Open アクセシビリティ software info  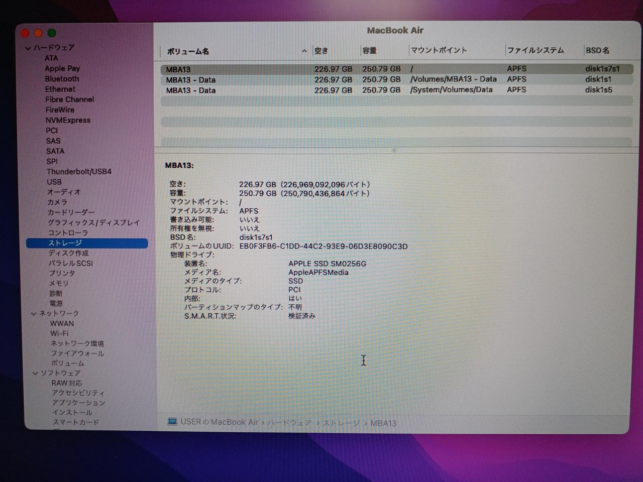(x=78, y=393)
